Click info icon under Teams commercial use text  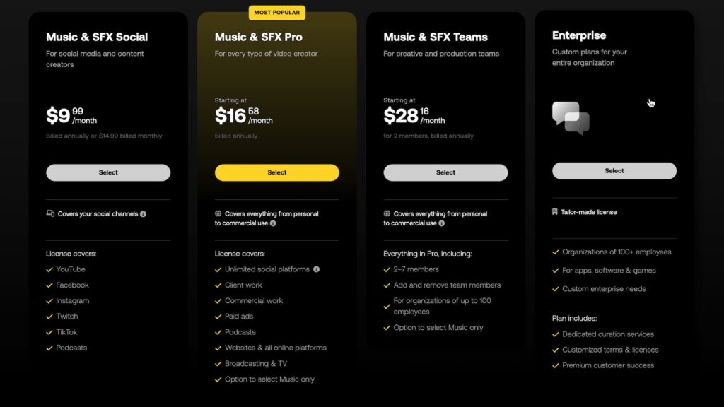tap(441, 223)
